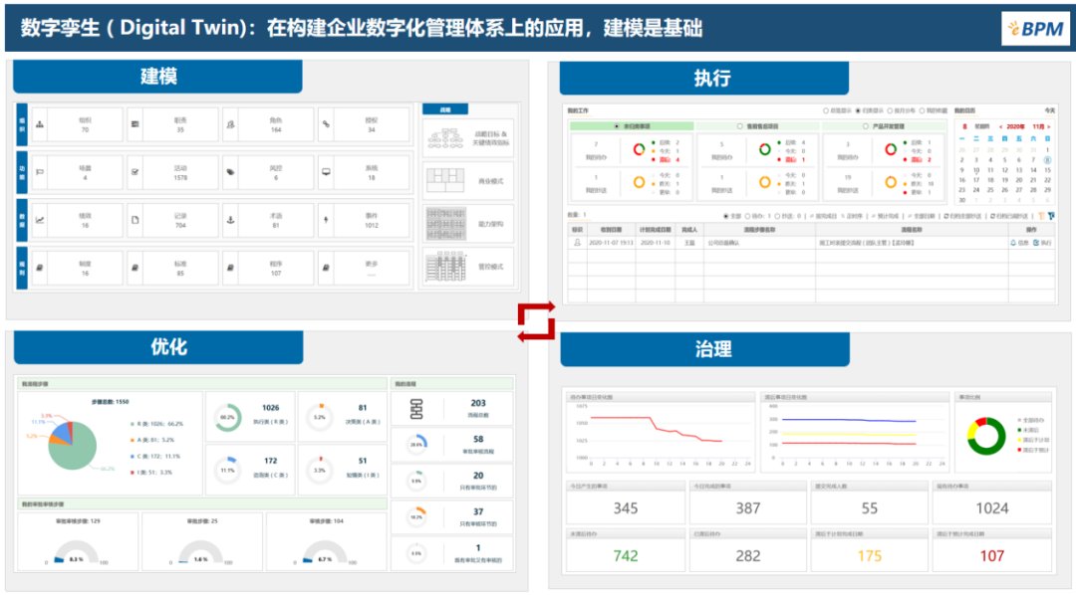Click the 术语 anchor icon
This screenshot has width=1076, height=595.
tap(230, 220)
